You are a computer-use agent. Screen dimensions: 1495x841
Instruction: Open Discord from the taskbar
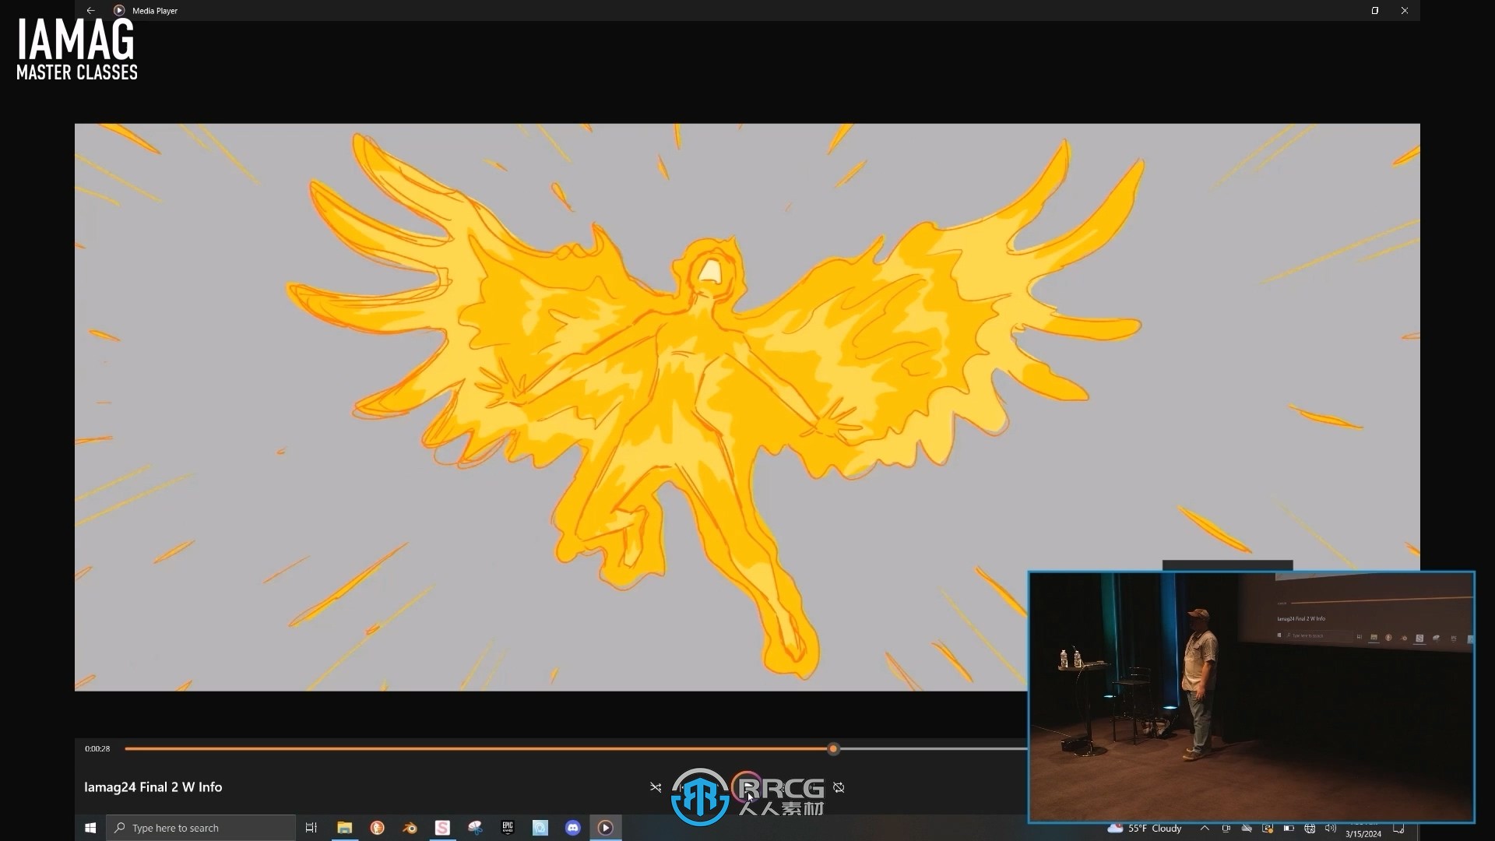[573, 828]
